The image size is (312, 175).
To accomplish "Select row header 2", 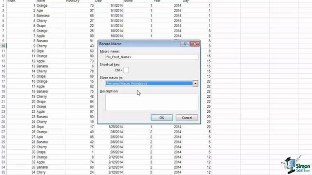I will point(3,5).
